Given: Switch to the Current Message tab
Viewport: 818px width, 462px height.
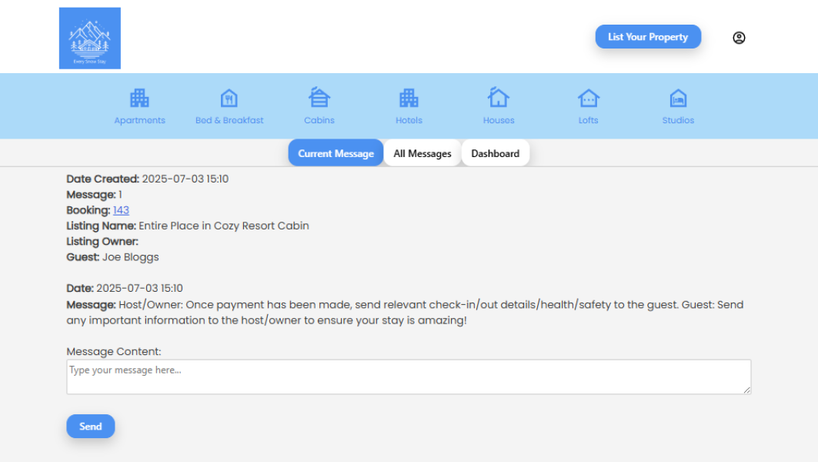Looking at the screenshot, I should click(x=336, y=153).
